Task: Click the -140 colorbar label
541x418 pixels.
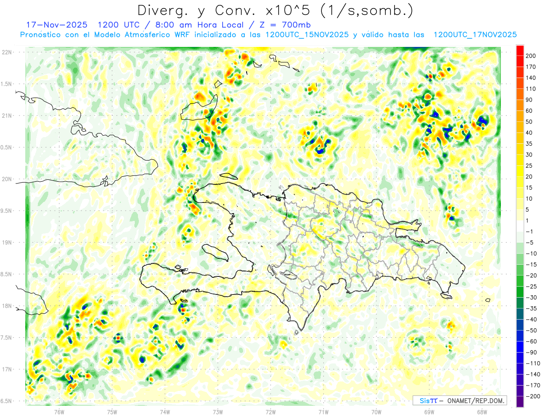Action: [x=533, y=374]
